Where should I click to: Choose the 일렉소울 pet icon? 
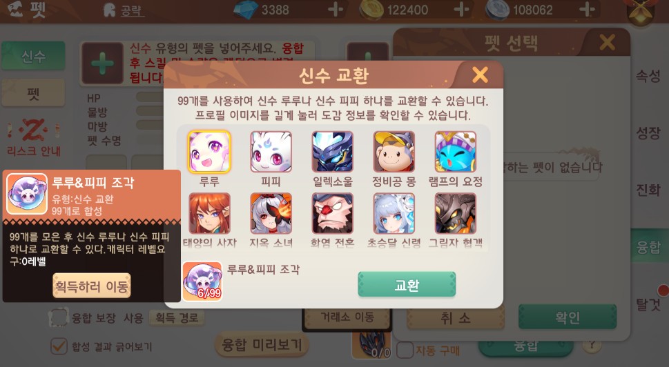[332, 152]
